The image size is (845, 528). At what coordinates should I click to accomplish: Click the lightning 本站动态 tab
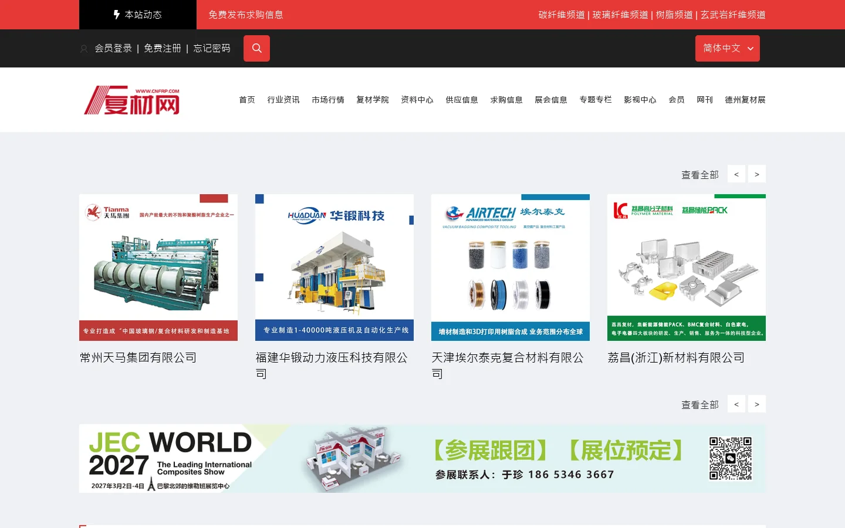point(138,15)
